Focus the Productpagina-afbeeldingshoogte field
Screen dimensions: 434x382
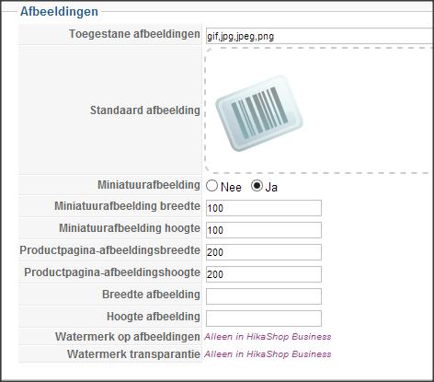(264, 274)
